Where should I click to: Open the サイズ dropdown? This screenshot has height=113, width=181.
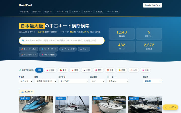click(x=26, y=81)
